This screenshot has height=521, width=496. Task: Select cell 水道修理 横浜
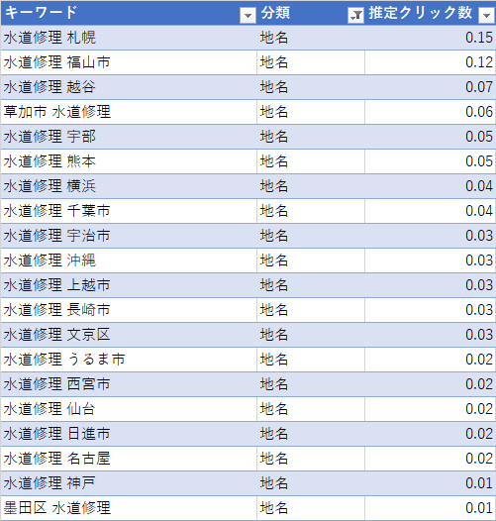(129, 186)
